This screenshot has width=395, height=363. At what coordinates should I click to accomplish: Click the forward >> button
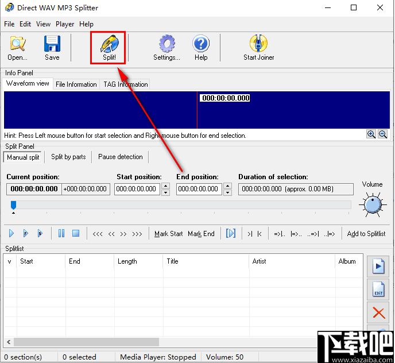(123, 234)
